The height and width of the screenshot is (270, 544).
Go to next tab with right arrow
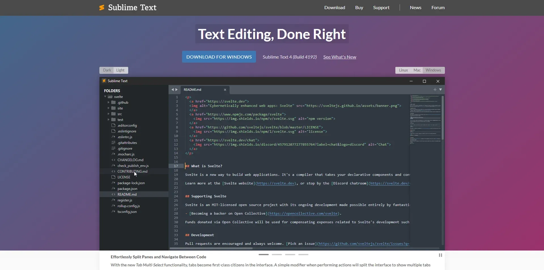177,90
